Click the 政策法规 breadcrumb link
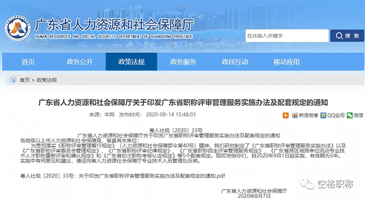 pyautogui.click(x=46, y=80)
